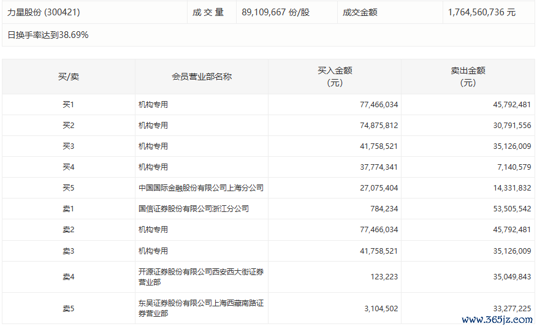Screen dimensions: 537x329
Task: Open 中国国际金融股份有限公司上海分公司 entry
Action: point(201,188)
